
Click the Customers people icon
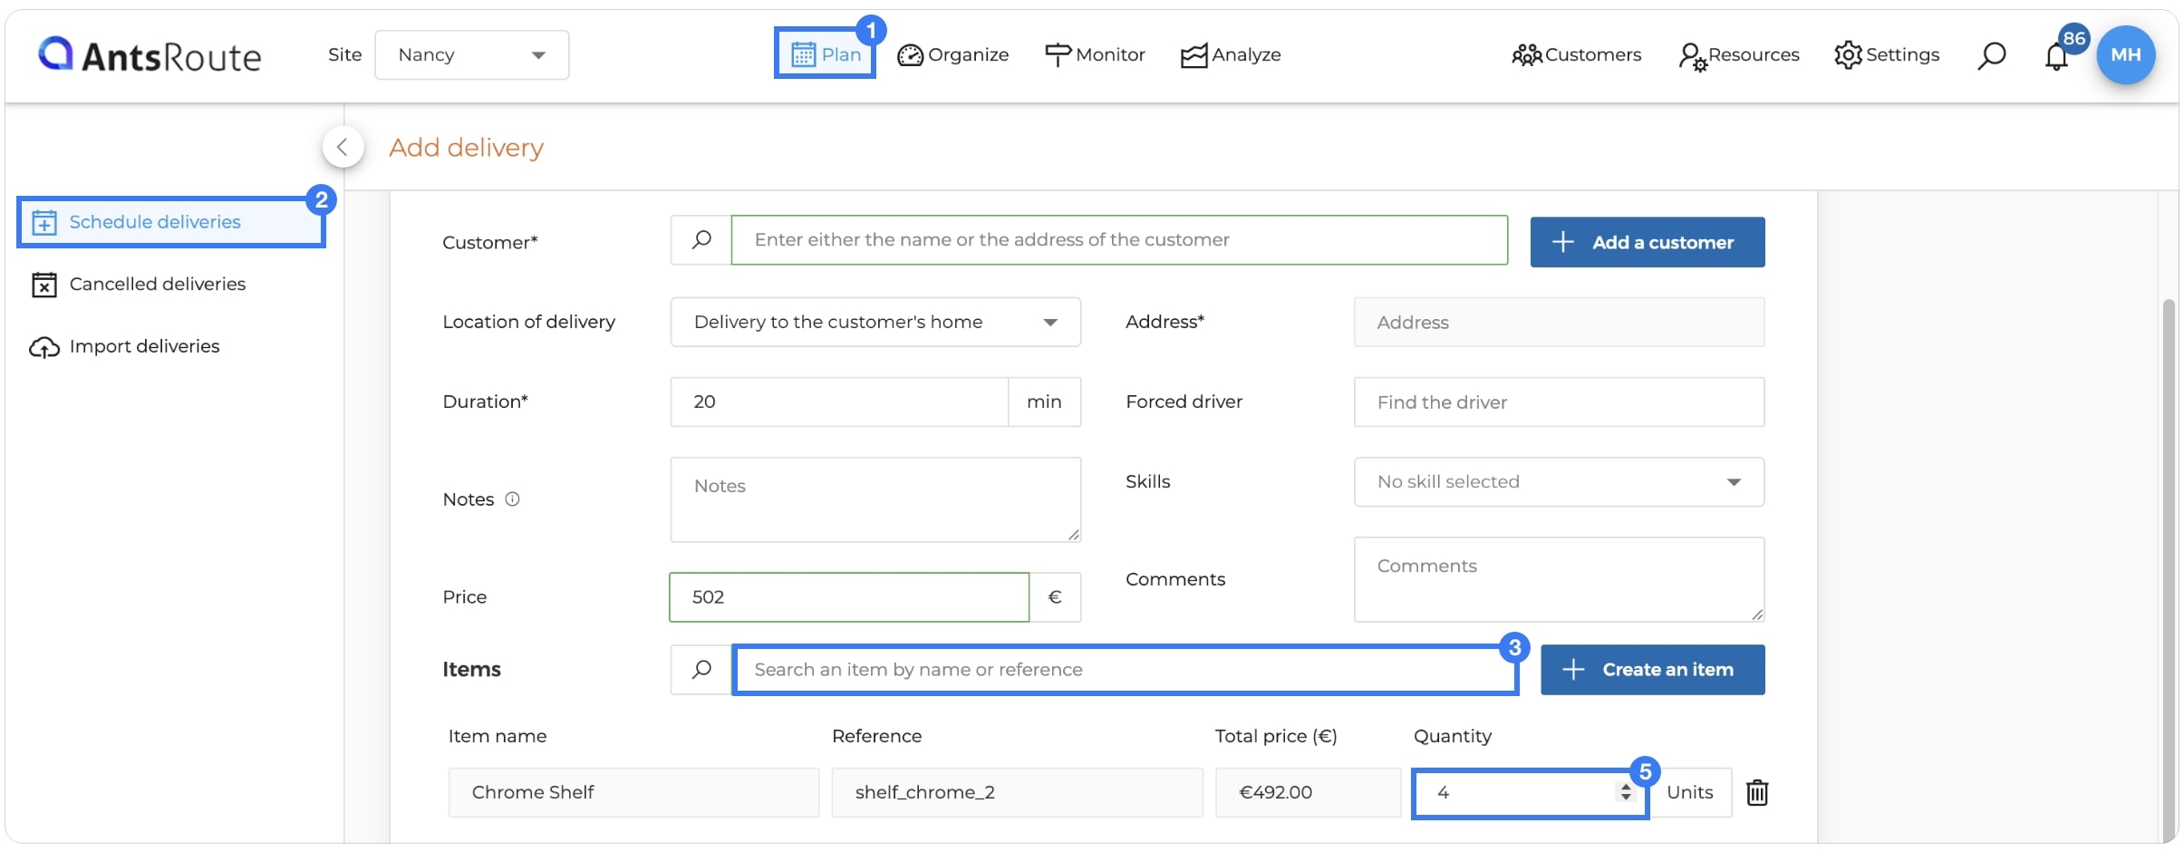[1526, 55]
